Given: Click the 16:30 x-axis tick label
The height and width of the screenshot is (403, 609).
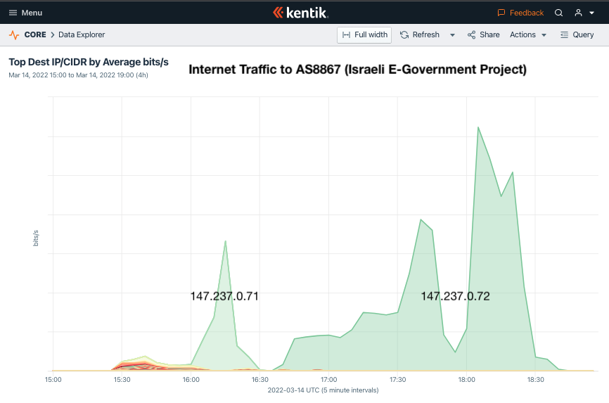Looking at the screenshot, I should point(259,380).
